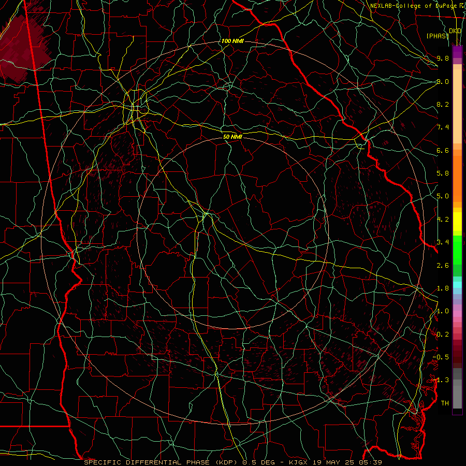
Task: Click the 8.2 color scale value
Action: [443, 104]
